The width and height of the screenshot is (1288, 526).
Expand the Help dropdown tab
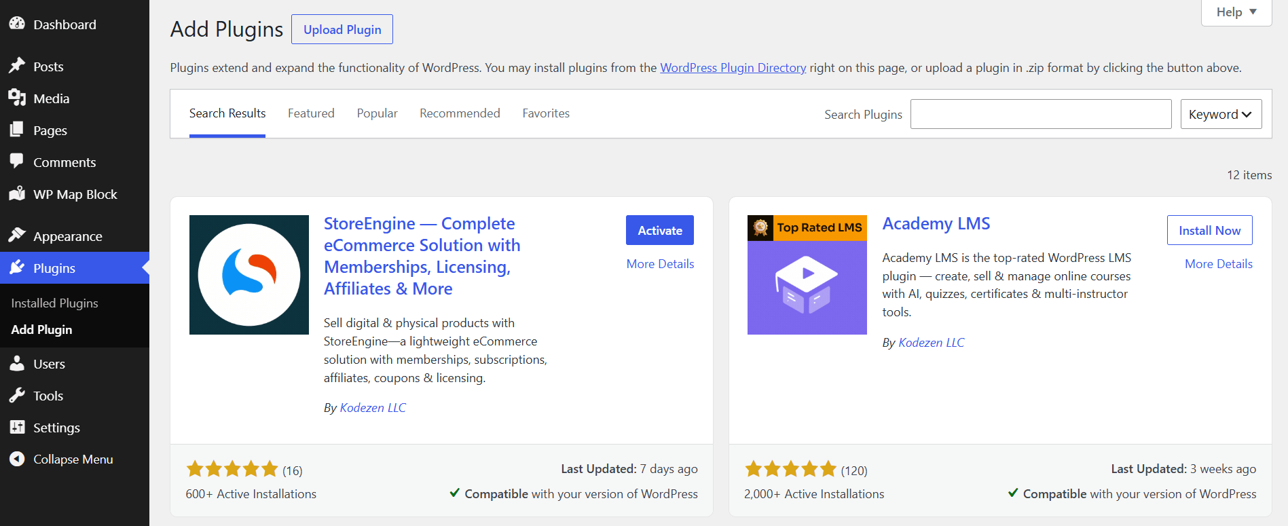click(x=1236, y=12)
